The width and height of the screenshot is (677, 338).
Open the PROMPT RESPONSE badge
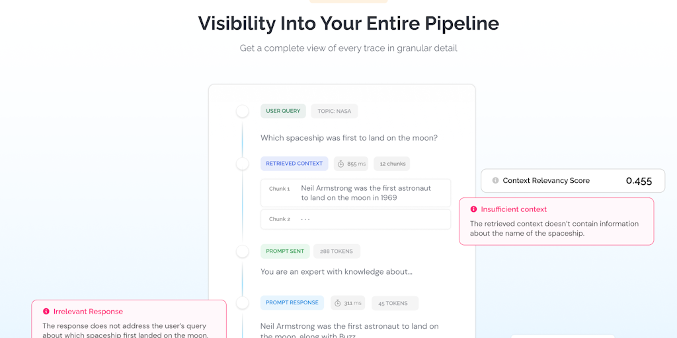(292, 303)
